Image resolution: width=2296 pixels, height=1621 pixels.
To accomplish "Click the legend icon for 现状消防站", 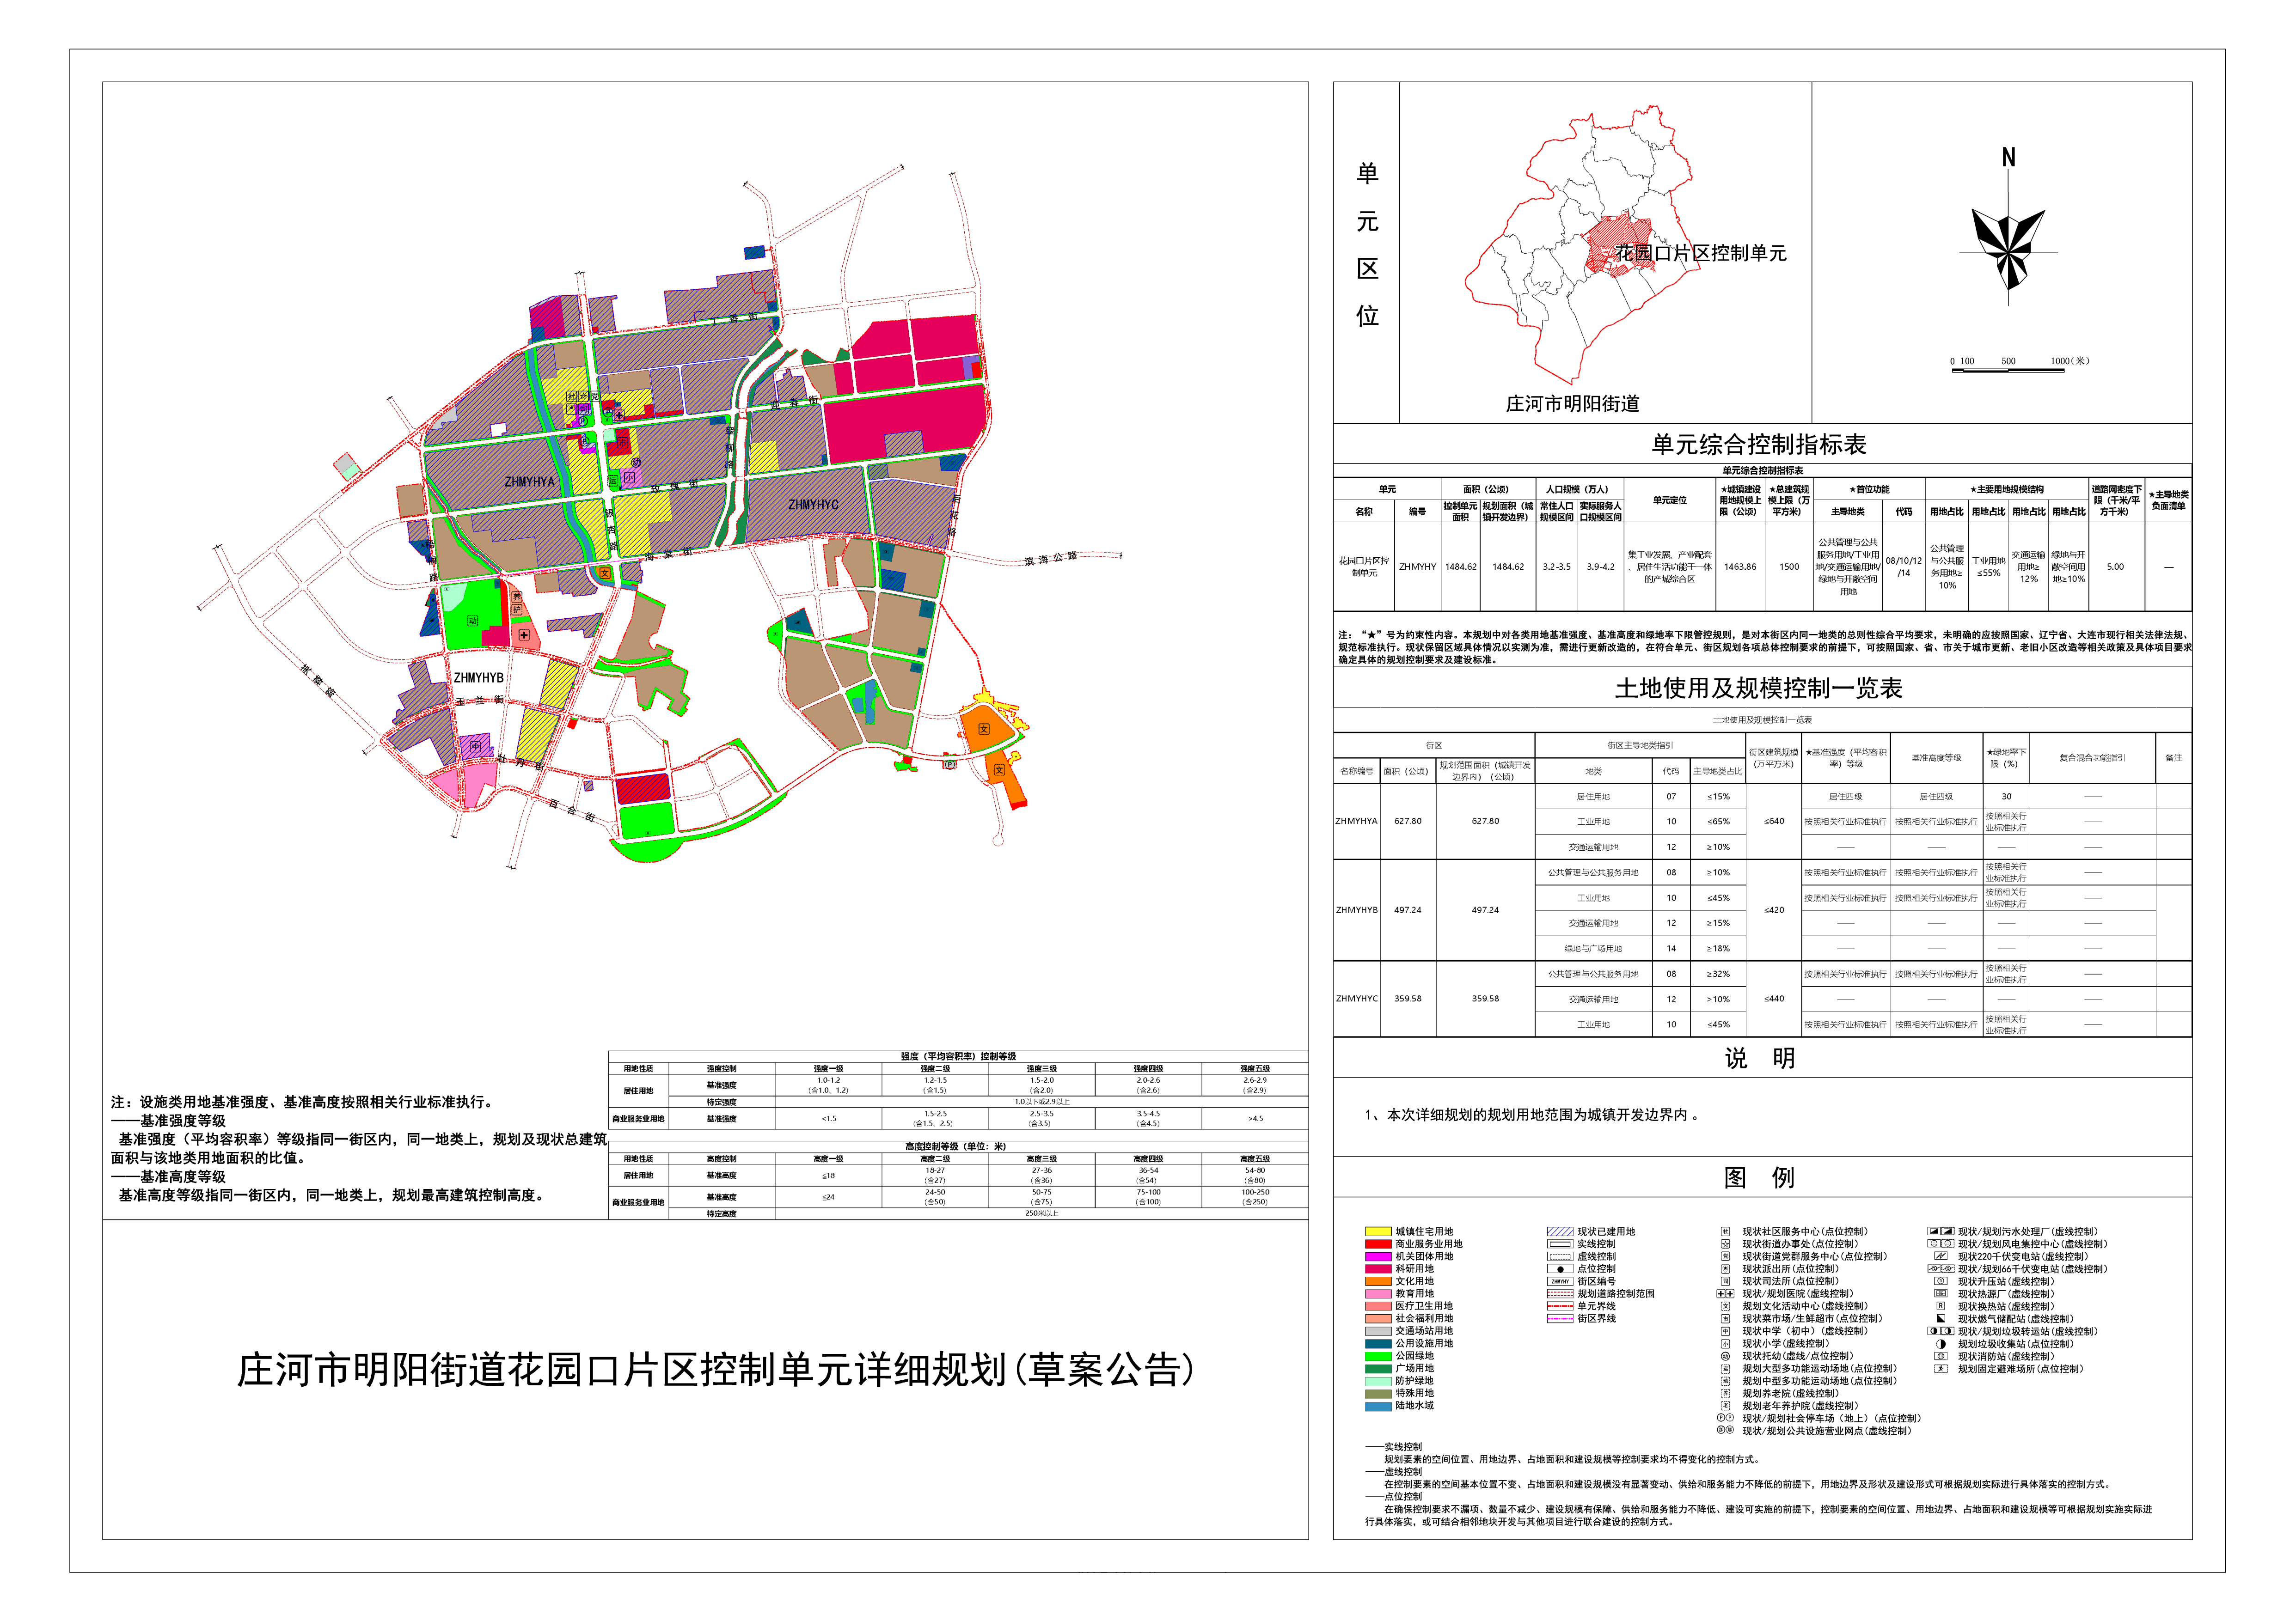I will [1940, 1356].
